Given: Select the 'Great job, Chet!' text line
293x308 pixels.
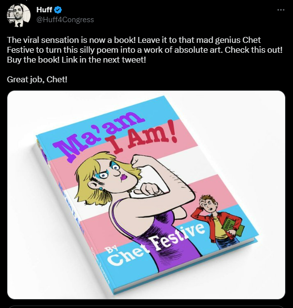Looking at the screenshot, I should coord(37,79).
